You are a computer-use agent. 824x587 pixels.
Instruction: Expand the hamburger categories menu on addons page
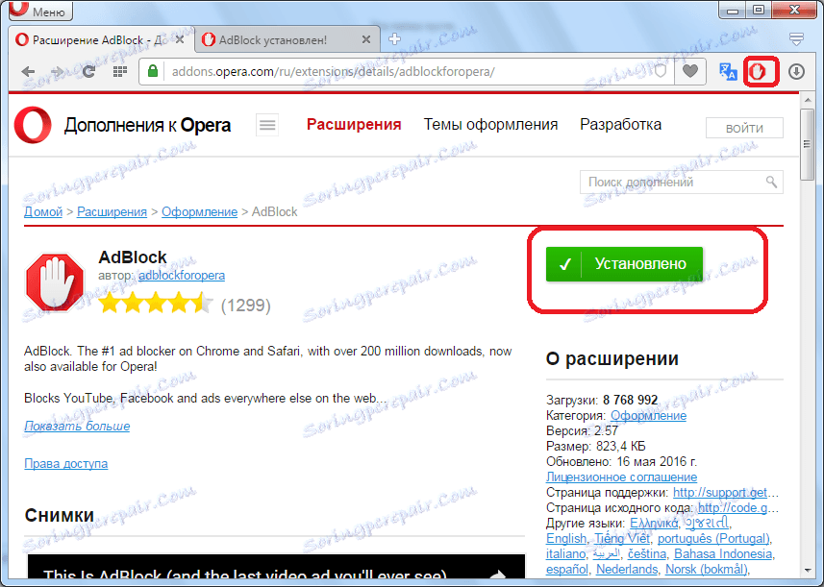266,126
